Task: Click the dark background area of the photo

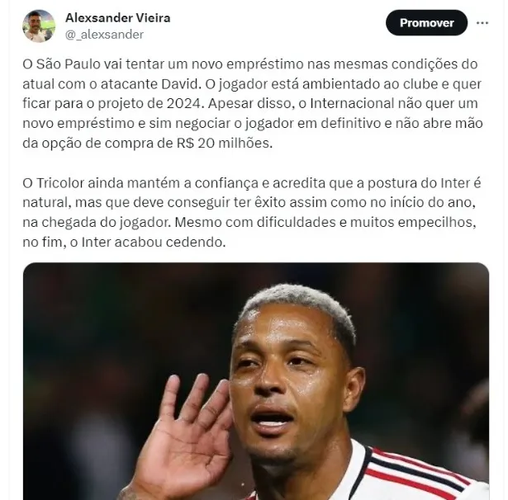Action: [x=97, y=323]
